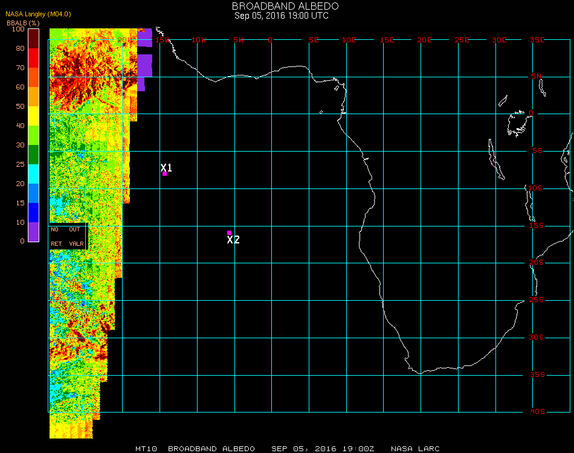Click the '25S' latitude label

[537, 300]
